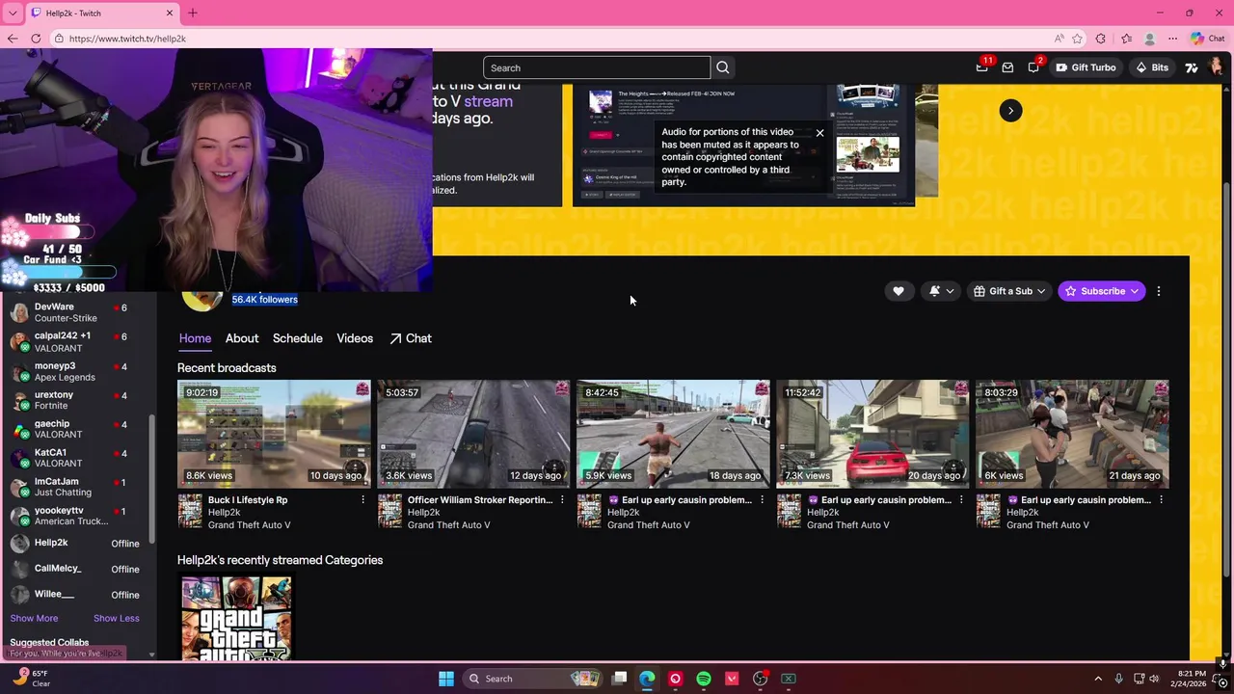Image resolution: width=1234 pixels, height=694 pixels.
Task: Open Grand Theft Auto V category boxart
Action: click(236, 618)
